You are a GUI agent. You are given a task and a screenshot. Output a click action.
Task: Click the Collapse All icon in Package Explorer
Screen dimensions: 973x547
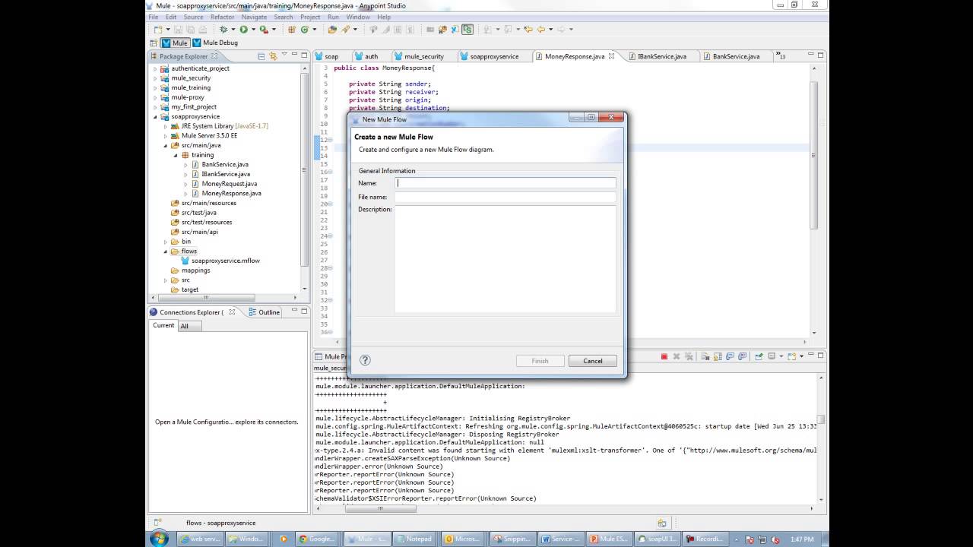(x=261, y=56)
